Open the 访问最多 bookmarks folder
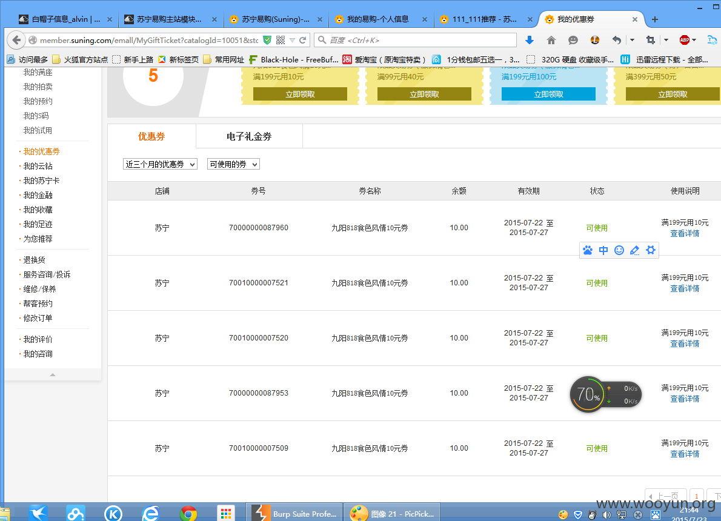Viewport: 721px width, 521px height. (x=28, y=59)
